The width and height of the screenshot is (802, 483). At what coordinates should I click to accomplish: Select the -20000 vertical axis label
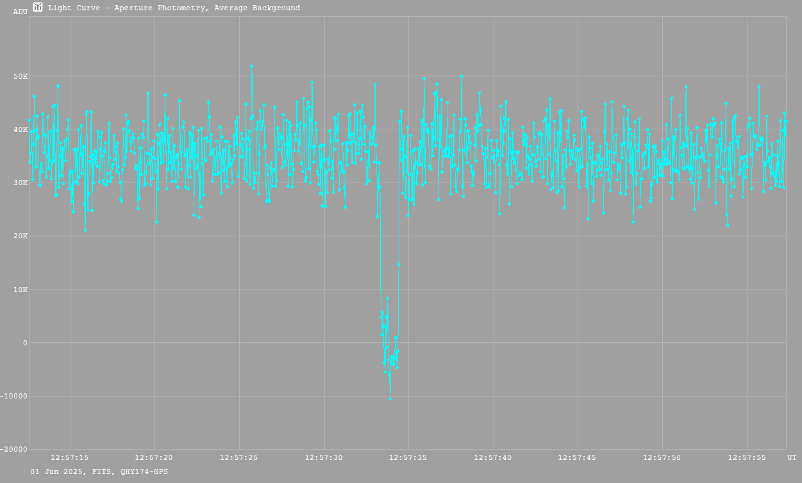click(x=15, y=449)
